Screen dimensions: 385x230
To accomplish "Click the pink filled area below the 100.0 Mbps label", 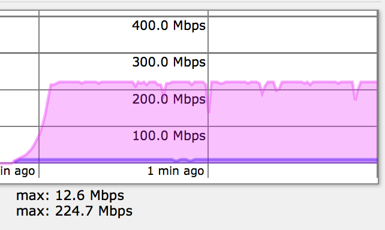I will tap(169, 151).
